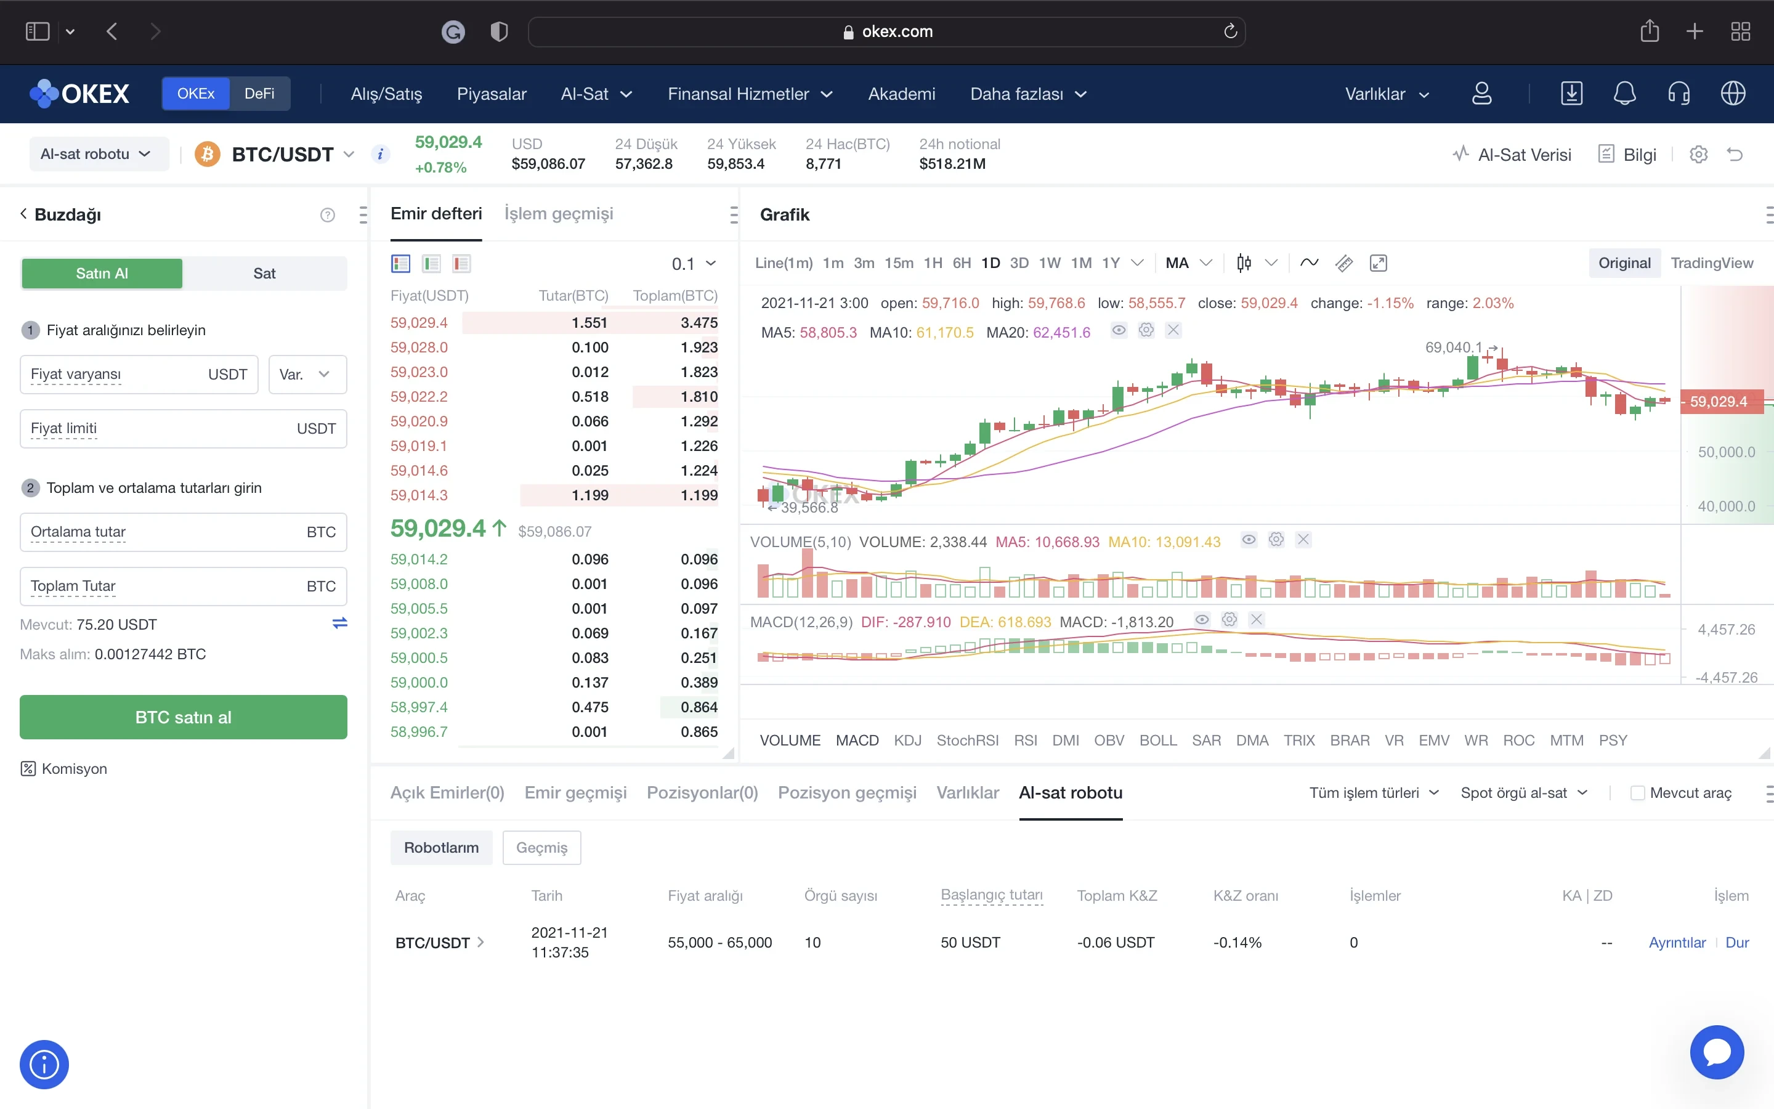Screen dimensions: 1774x1109
Task: Open the chat support bubble
Action: click(1717, 1052)
